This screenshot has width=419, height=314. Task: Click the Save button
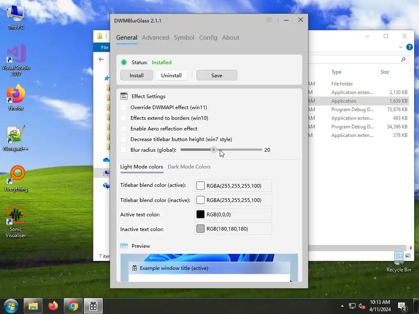[x=217, y=76]
